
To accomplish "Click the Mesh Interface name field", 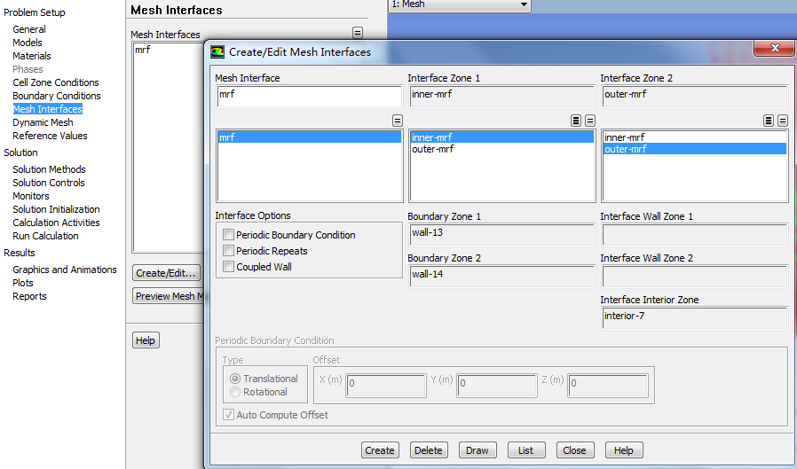I will (310, 96).
